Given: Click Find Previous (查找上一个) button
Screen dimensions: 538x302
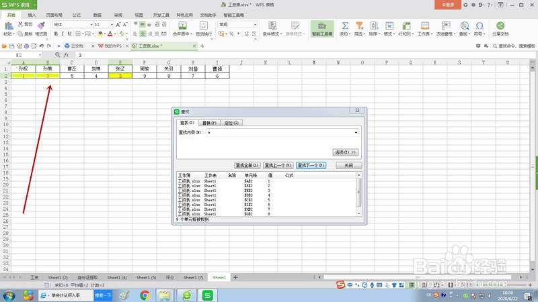Looking at the screenshot, I should coord(278,165).
